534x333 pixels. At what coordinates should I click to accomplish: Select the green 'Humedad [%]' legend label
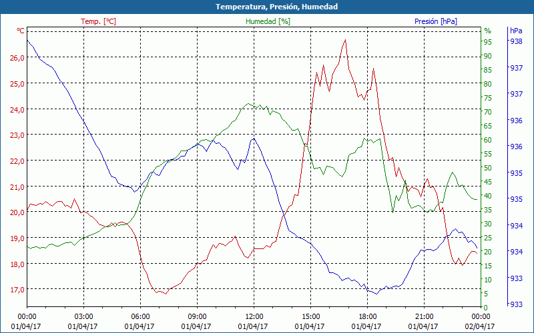tap(268, 21)
